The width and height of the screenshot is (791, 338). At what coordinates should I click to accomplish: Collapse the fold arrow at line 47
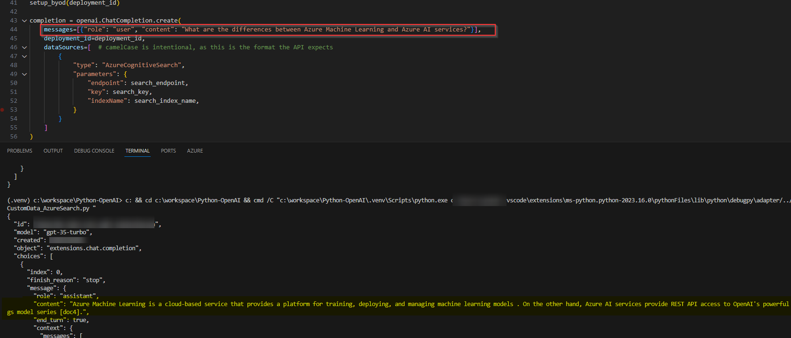point(24,56)
